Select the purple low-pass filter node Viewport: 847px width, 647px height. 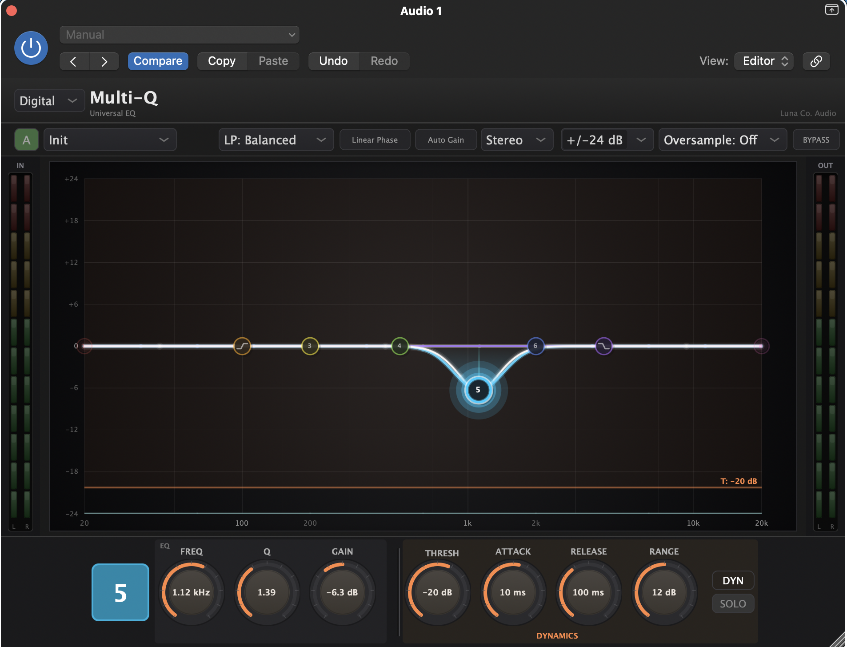pyautogui.click(x=603, y=345)
